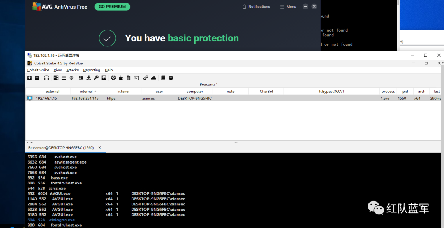Generate Windows executable via gear icon
The height and width of the screenshot is (228, 444).
click(113, 78)
